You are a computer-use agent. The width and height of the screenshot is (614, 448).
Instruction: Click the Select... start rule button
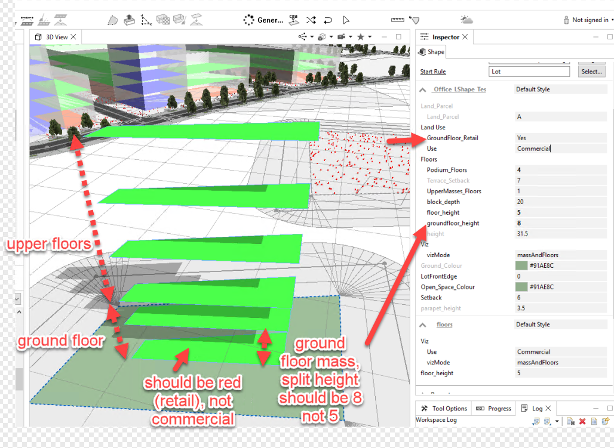tap(591, 72)
